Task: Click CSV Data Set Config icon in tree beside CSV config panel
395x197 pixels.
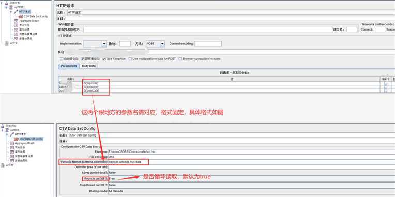Action: [x=17, y=139]
